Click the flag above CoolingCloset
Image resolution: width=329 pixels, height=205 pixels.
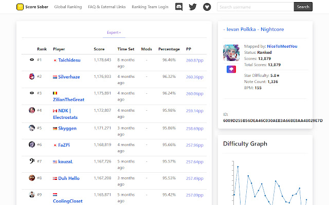[x=55, y=195]
